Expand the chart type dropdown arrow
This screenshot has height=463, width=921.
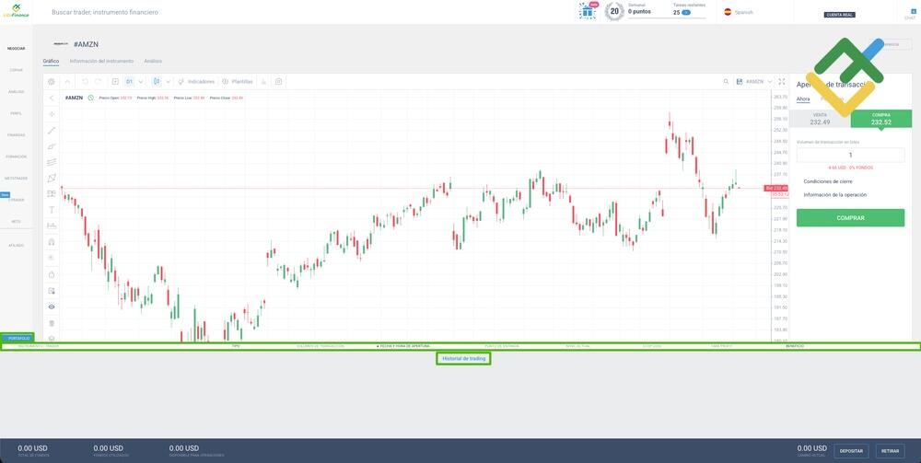point(169,82)
